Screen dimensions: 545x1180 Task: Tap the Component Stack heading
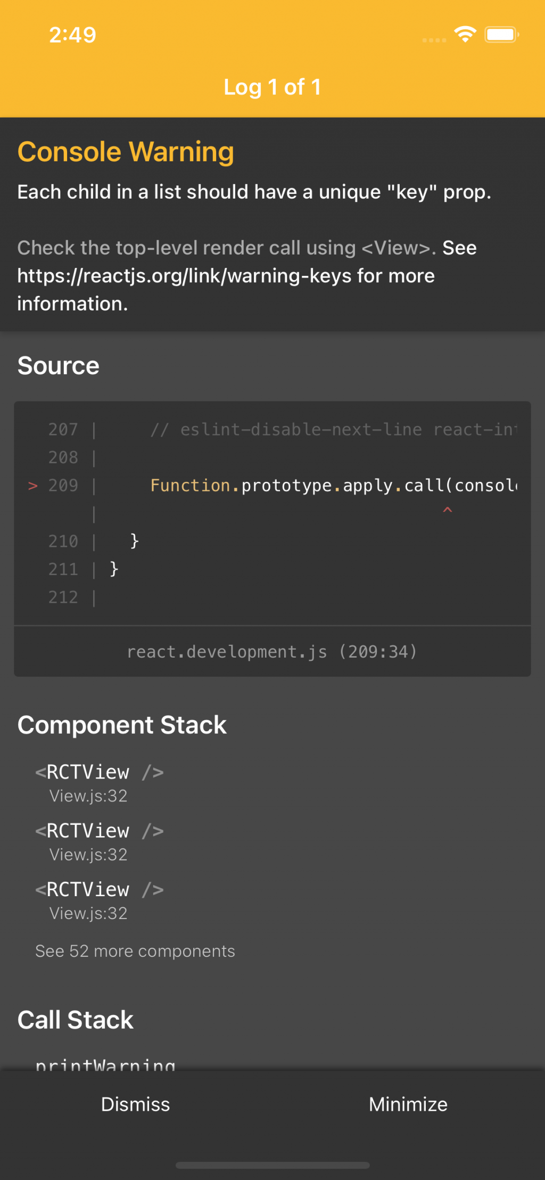coord(122,725)
